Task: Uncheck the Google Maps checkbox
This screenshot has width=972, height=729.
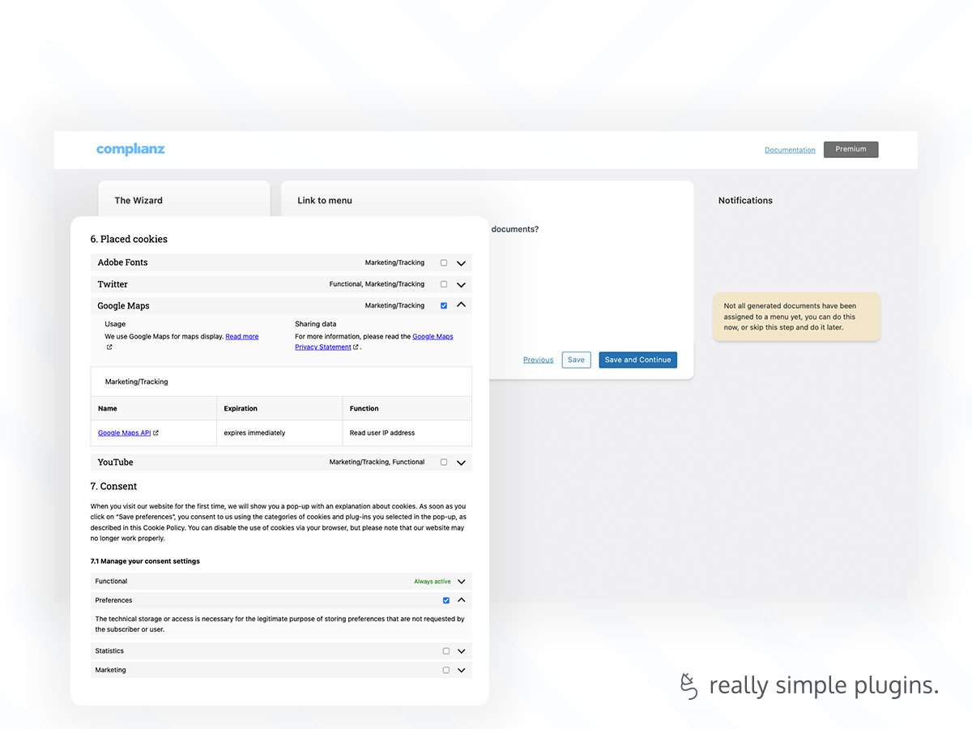Action: click(x=443, y=305)
